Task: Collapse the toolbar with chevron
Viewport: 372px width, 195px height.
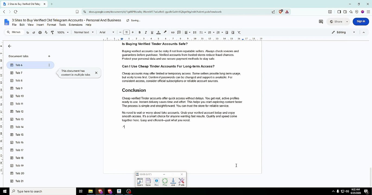Action: (x=364, y=32)
